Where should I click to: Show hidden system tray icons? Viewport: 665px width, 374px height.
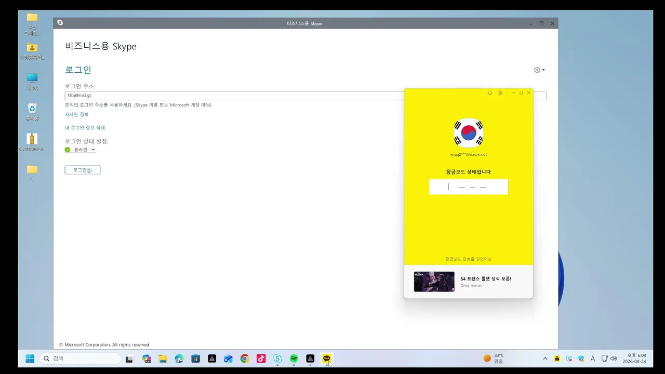[545, 358]
